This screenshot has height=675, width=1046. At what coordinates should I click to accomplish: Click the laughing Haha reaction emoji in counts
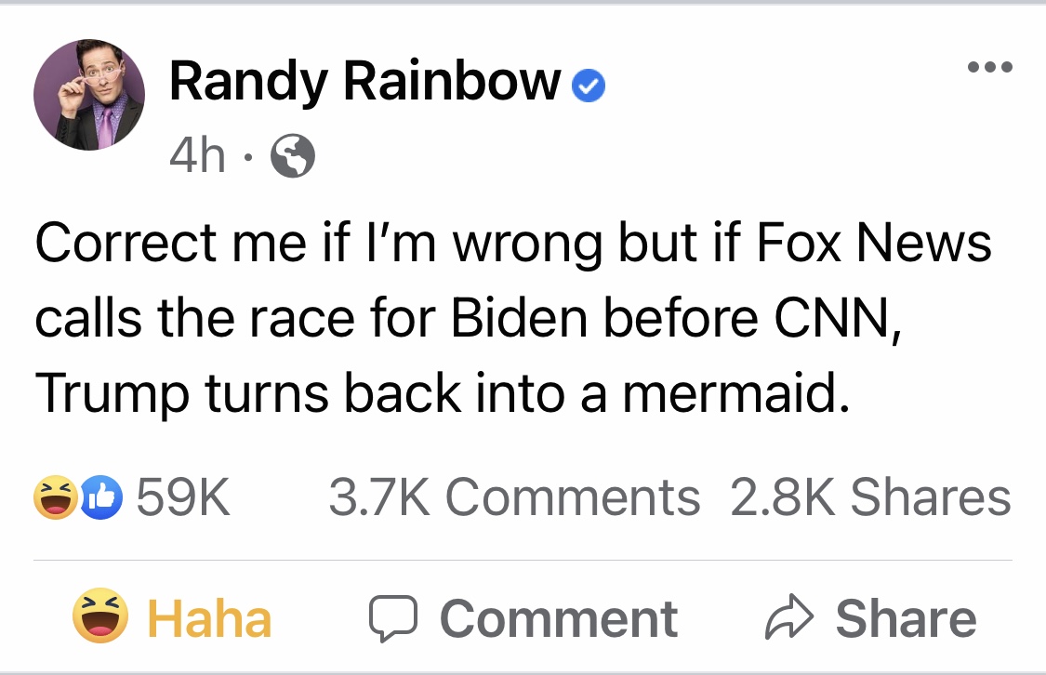point(55,497)
